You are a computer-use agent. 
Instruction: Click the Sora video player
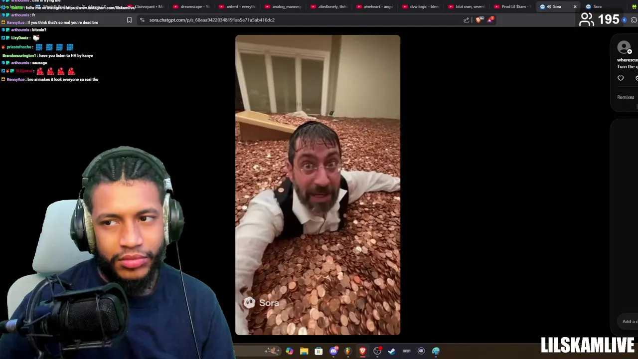click(318, 185)
